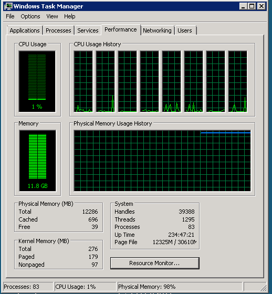Click the CPU Usage History label
Image resolution: width=272 pixels, height=294 pixels.
click(97, 44)
